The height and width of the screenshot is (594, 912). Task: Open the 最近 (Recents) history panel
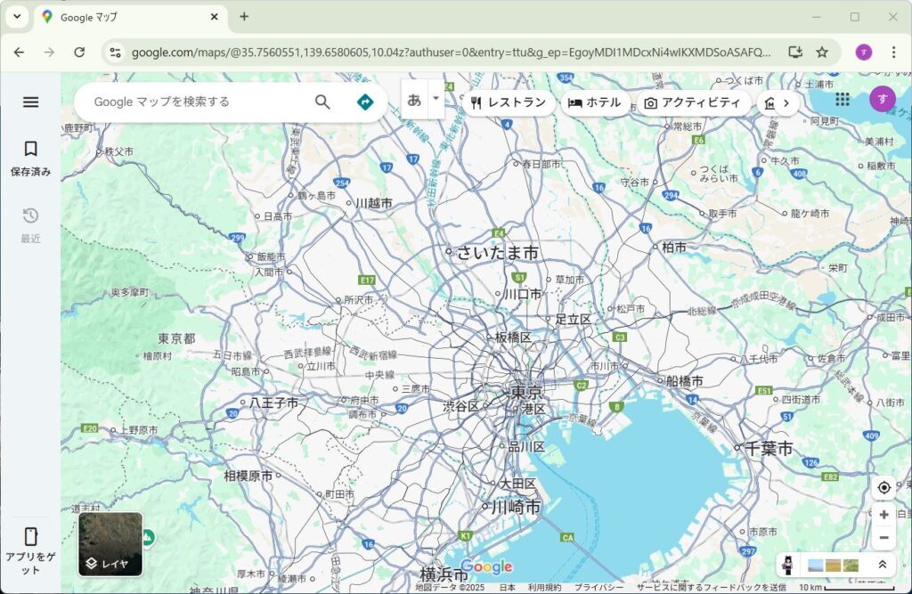pyautogui.click(x=31, y=225)
